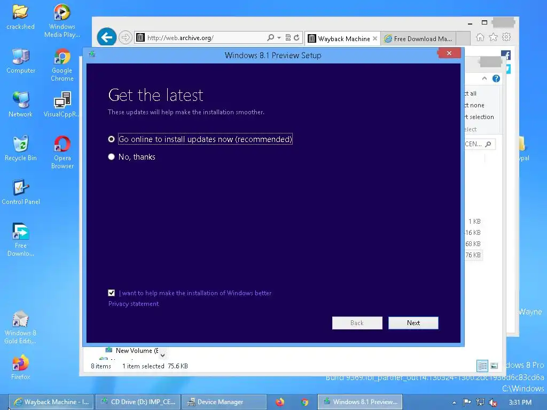Viewport: 547px width, 410px height.
Task: Maximize the Internet Explorer window
Action: (x=484, y=22)
